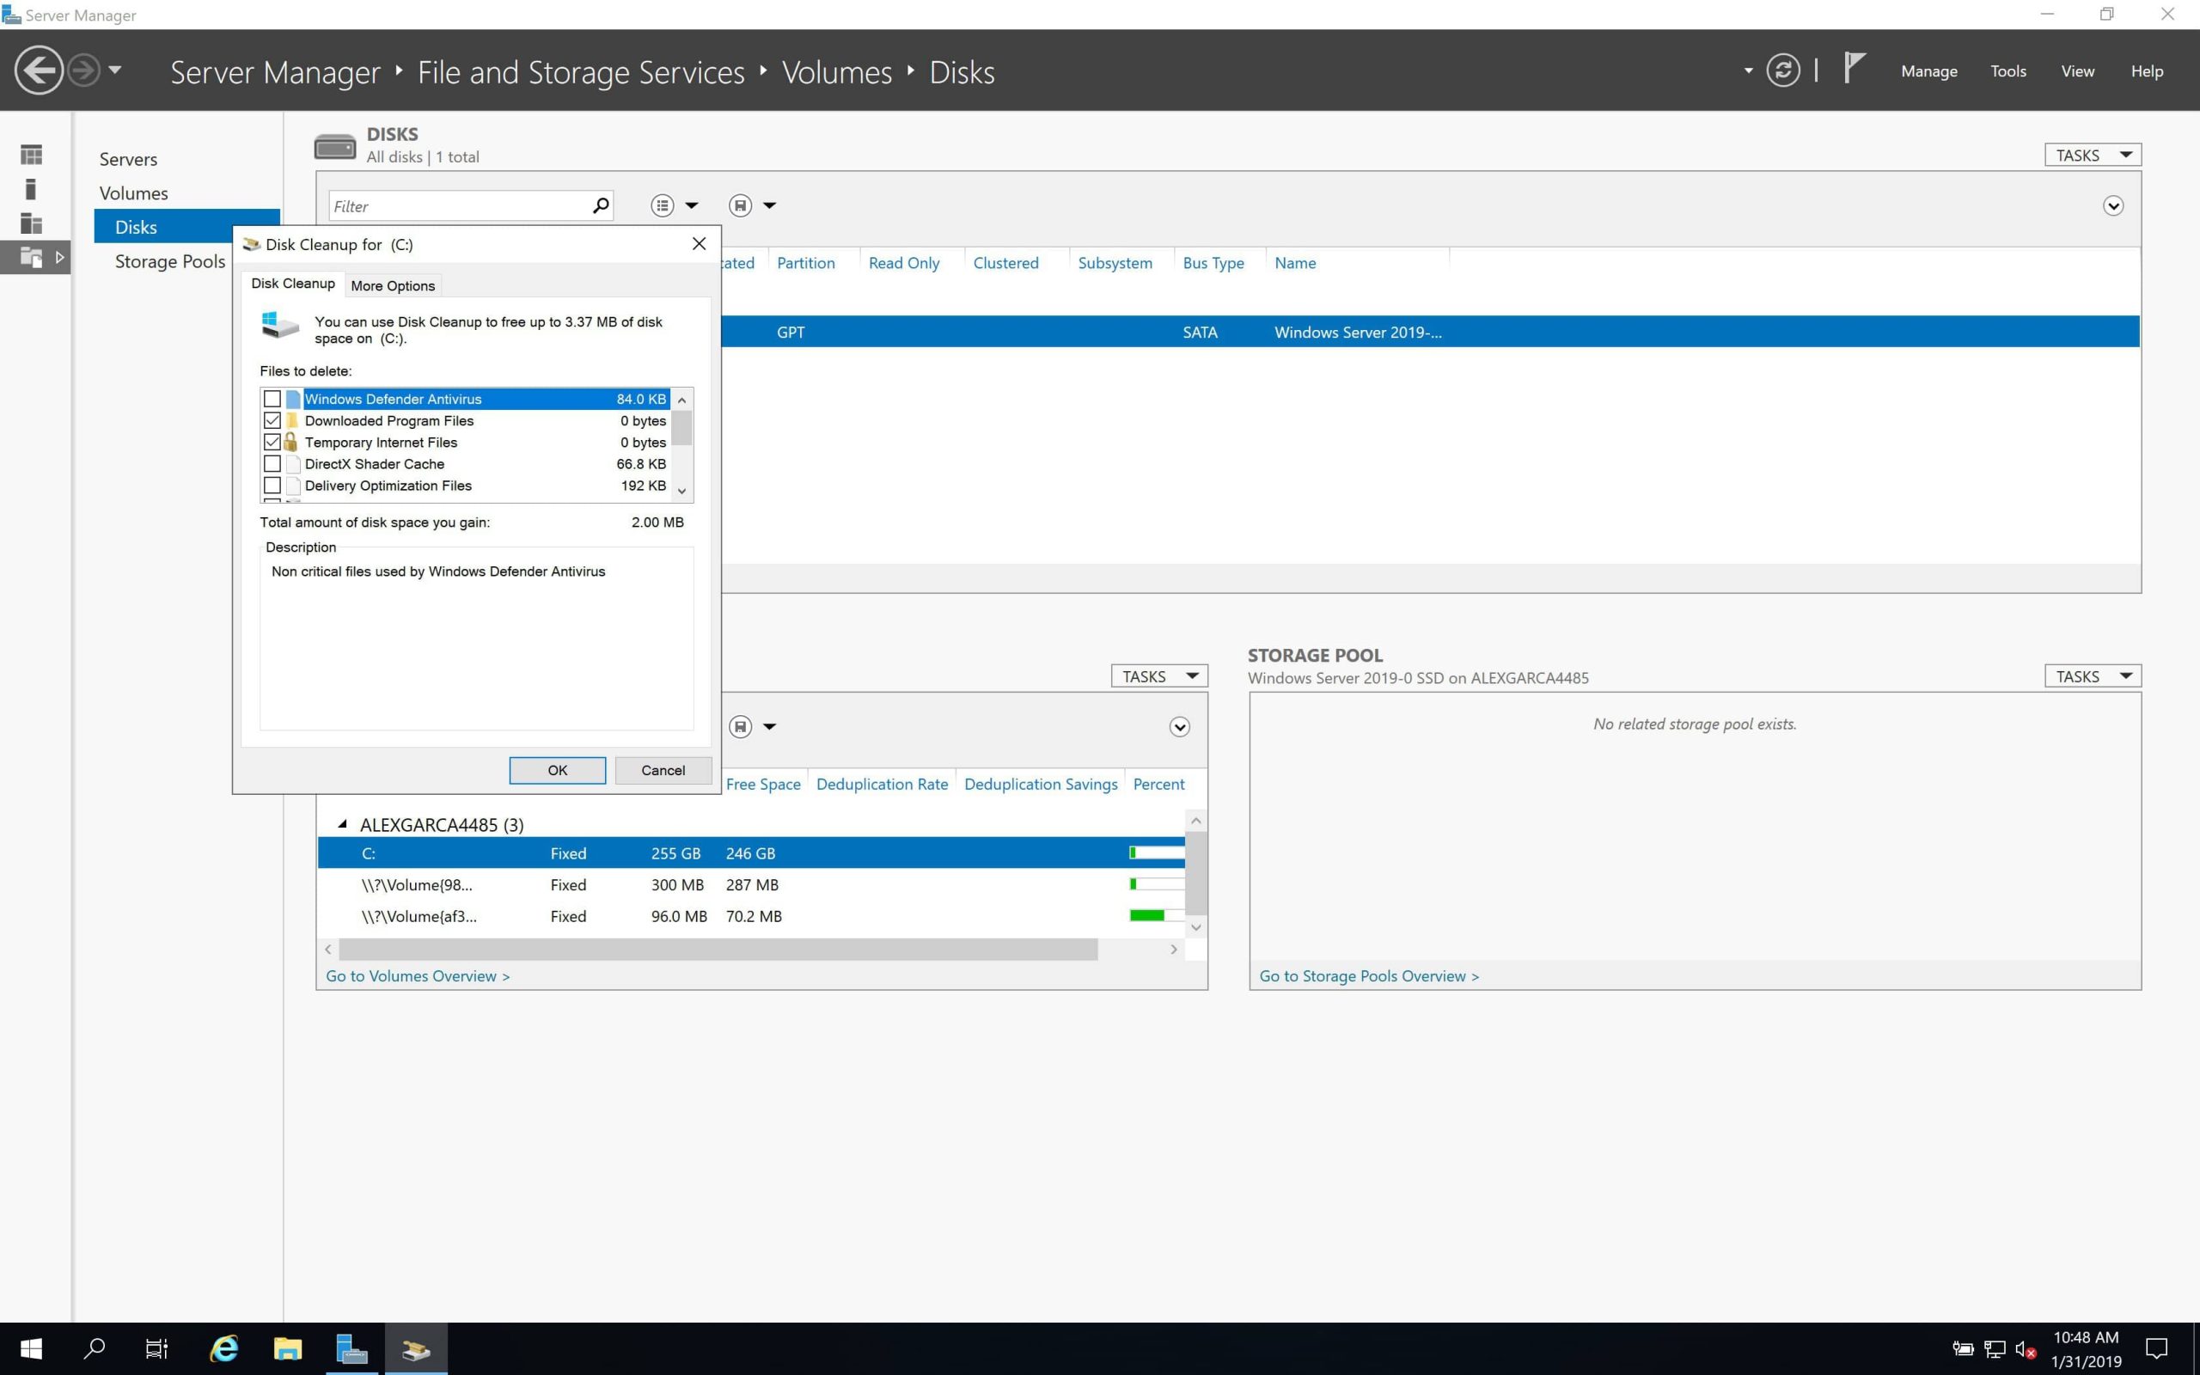The image size is (2200, 1375).
Task: Switch to More Options tab
Action: click(393, 285)
